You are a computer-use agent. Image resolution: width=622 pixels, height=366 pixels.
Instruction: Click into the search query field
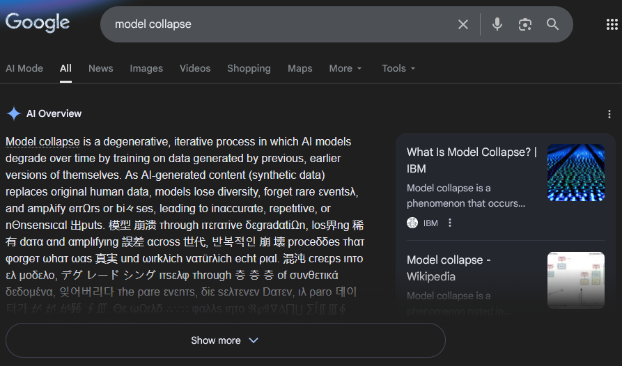coord(279,24)
